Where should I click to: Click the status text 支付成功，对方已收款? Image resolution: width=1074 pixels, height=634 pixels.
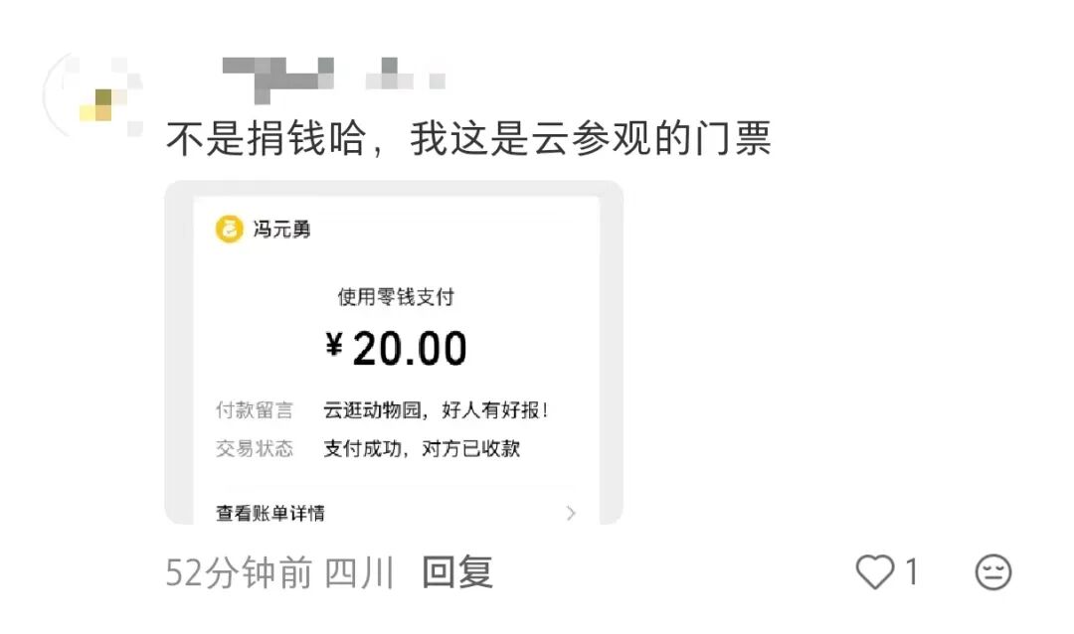[422, 448]
